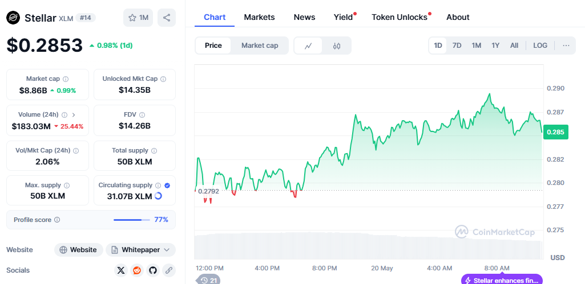
Task: Click the $14.35B unlocked market cap value
Action: 135,90
